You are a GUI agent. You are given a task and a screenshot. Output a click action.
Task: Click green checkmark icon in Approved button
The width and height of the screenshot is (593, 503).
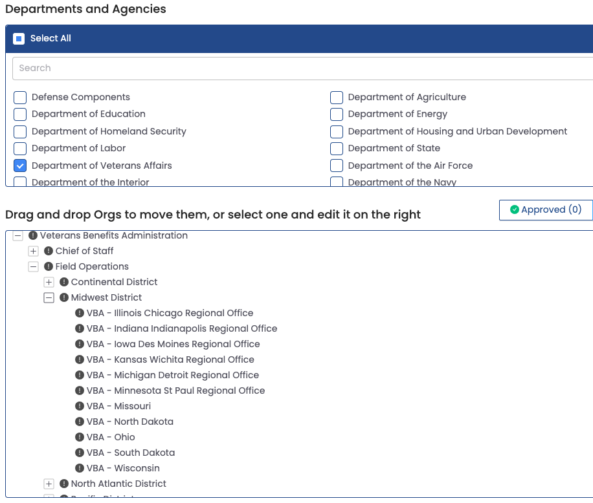click(x=515, y=209)
